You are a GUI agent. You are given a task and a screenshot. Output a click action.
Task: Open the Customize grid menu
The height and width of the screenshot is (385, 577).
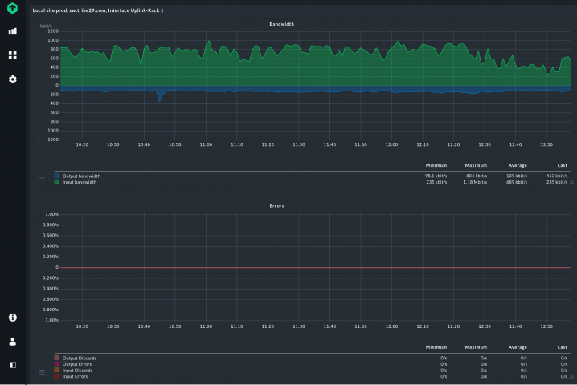click(x=12, y=55)
